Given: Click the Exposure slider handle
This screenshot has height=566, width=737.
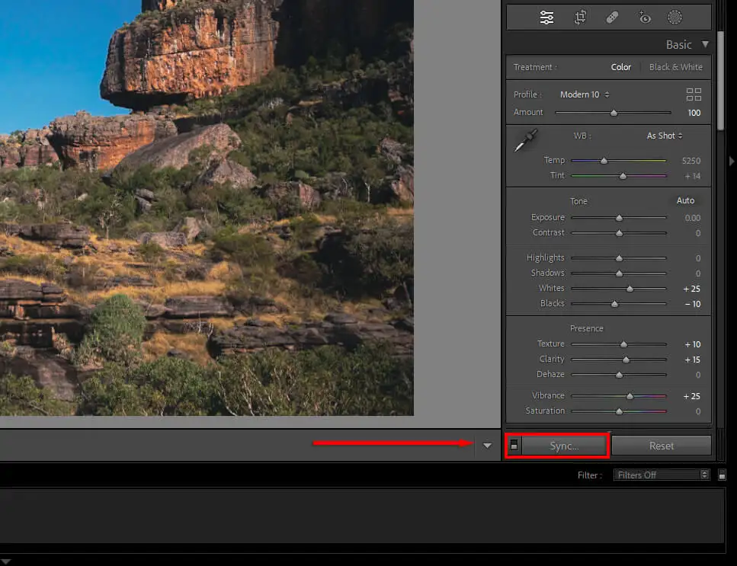Looking at the screenshot, I should click(619, 218).
